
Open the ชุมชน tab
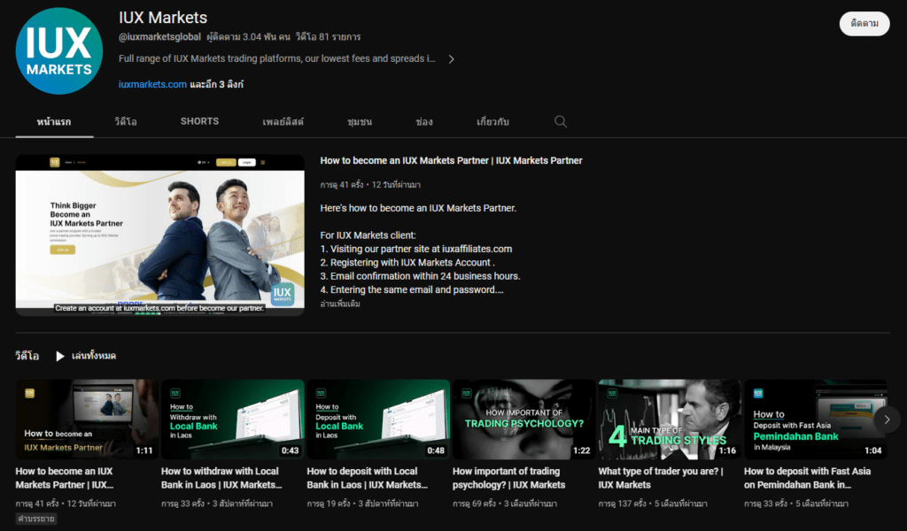coord(360,121)
